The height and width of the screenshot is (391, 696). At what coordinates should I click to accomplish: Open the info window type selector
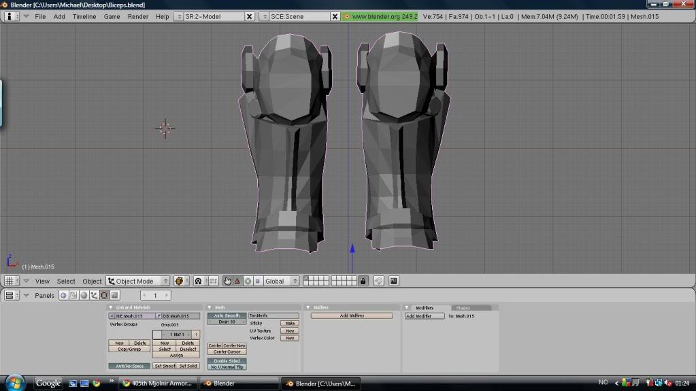click(12, 16)
